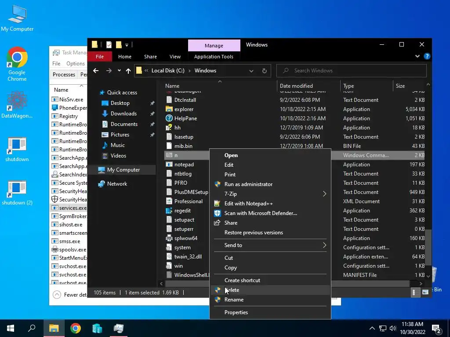Click Windows Start button
Image resolution: width=450 pixels, height=337 pixels.
tap(11, 328)
